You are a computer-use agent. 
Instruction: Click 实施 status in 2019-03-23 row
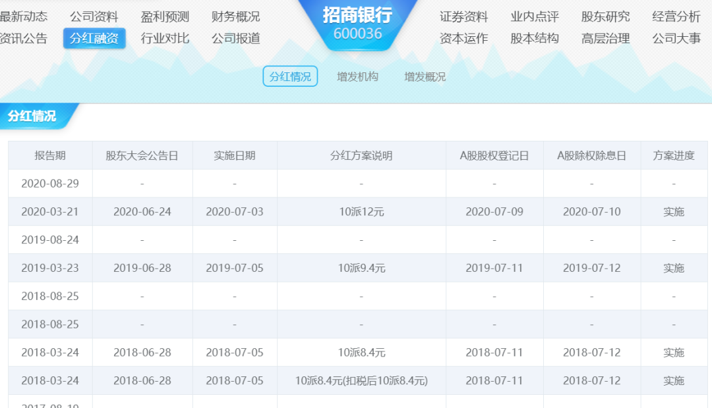coord(674,268)
